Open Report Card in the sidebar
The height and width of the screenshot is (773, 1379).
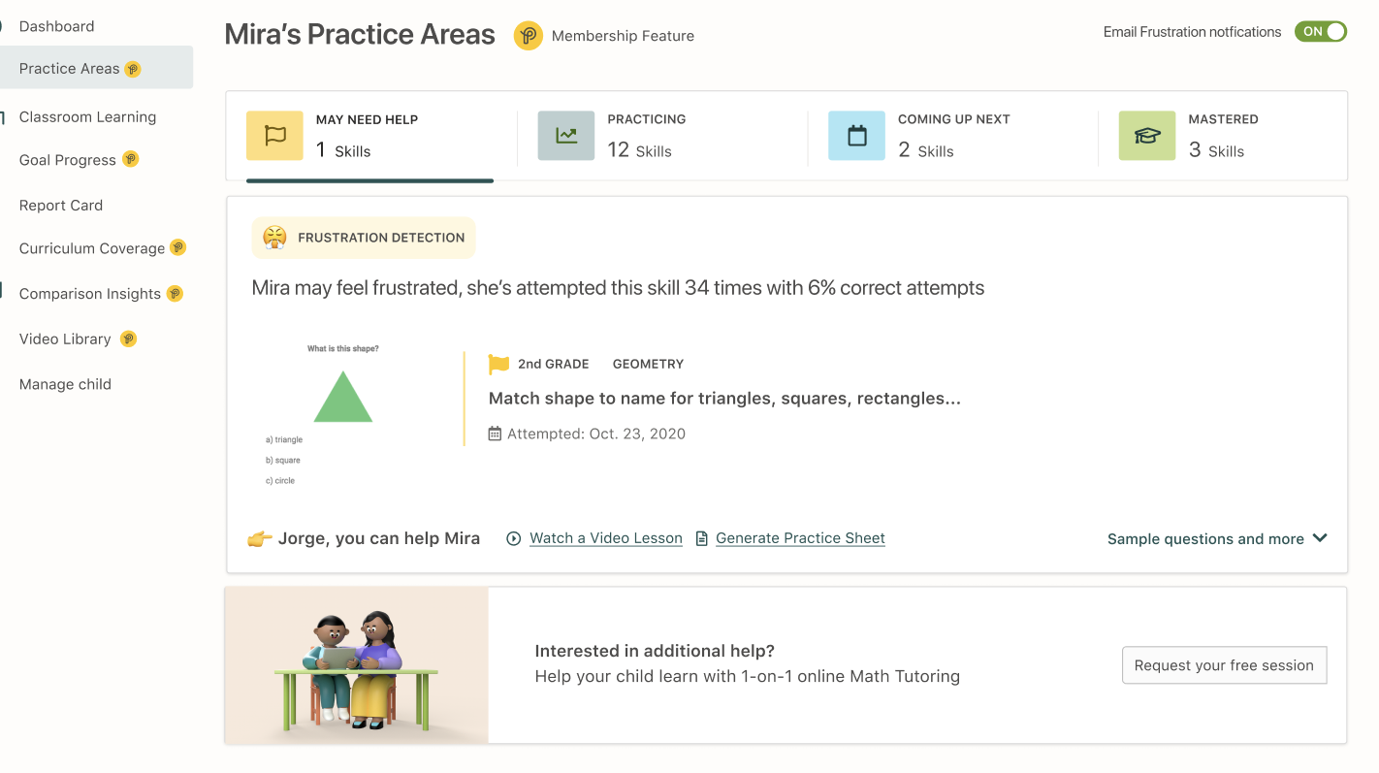[x=61, y=206]
